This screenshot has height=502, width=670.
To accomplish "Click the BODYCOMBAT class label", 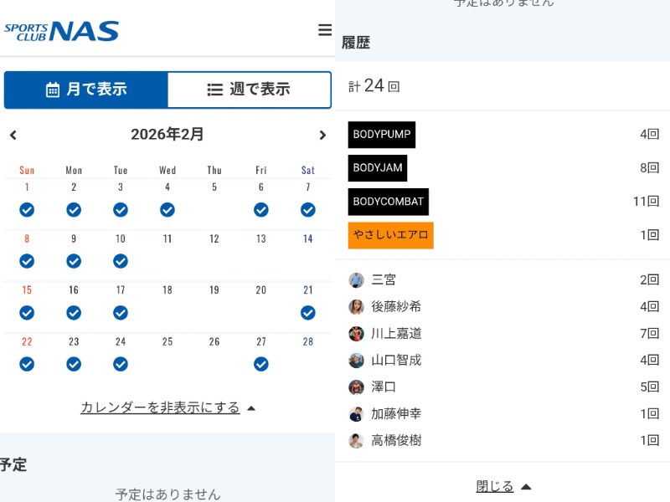I will pyautogui.click(x=389, y=202).
